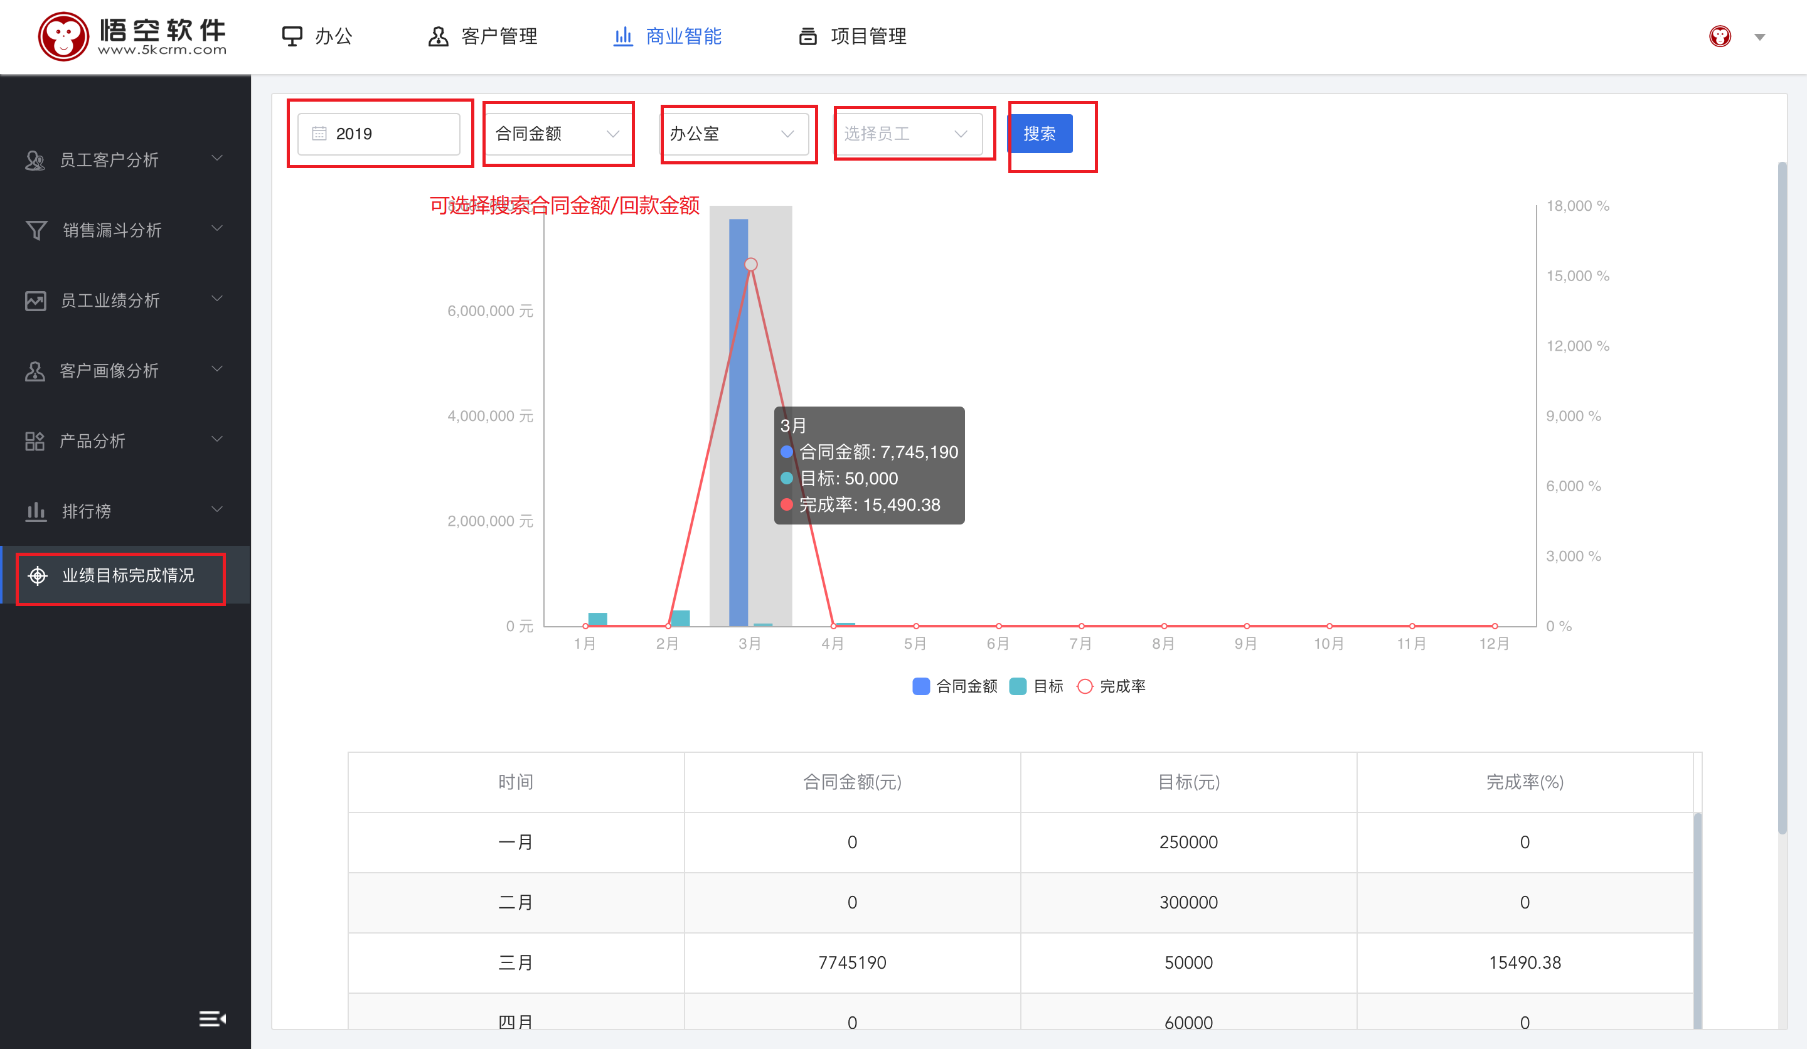This screenshot has width=1807, height=1049.
Task: Expand the 销售漏斗分析 chevron
Action: pyautogui.click(x=217, y=228)
